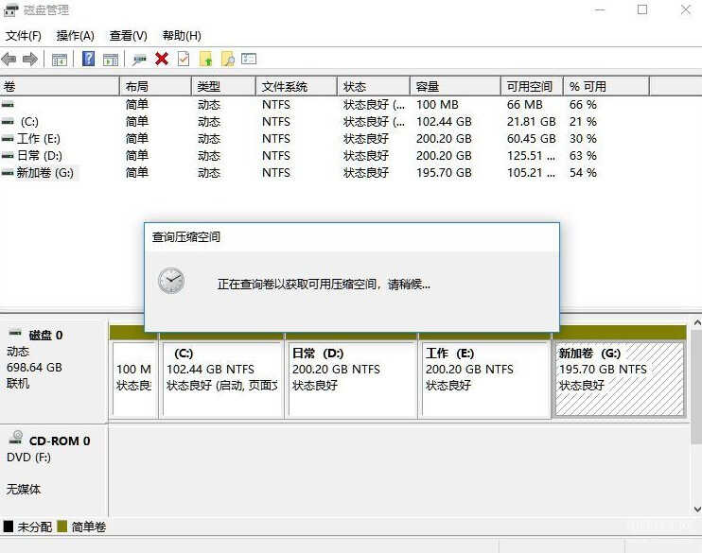
Task: Select the 新加卷 (G:) partition block
Action: point(619,378)
